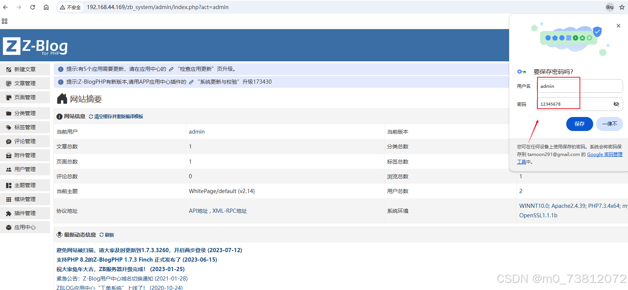Click the 当前用户 value admin
Screen dimensions: 628x290
197,132
